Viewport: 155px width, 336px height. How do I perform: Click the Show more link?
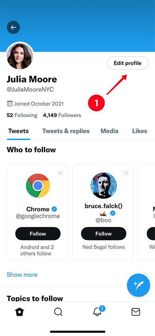click(x=22, y=275)
